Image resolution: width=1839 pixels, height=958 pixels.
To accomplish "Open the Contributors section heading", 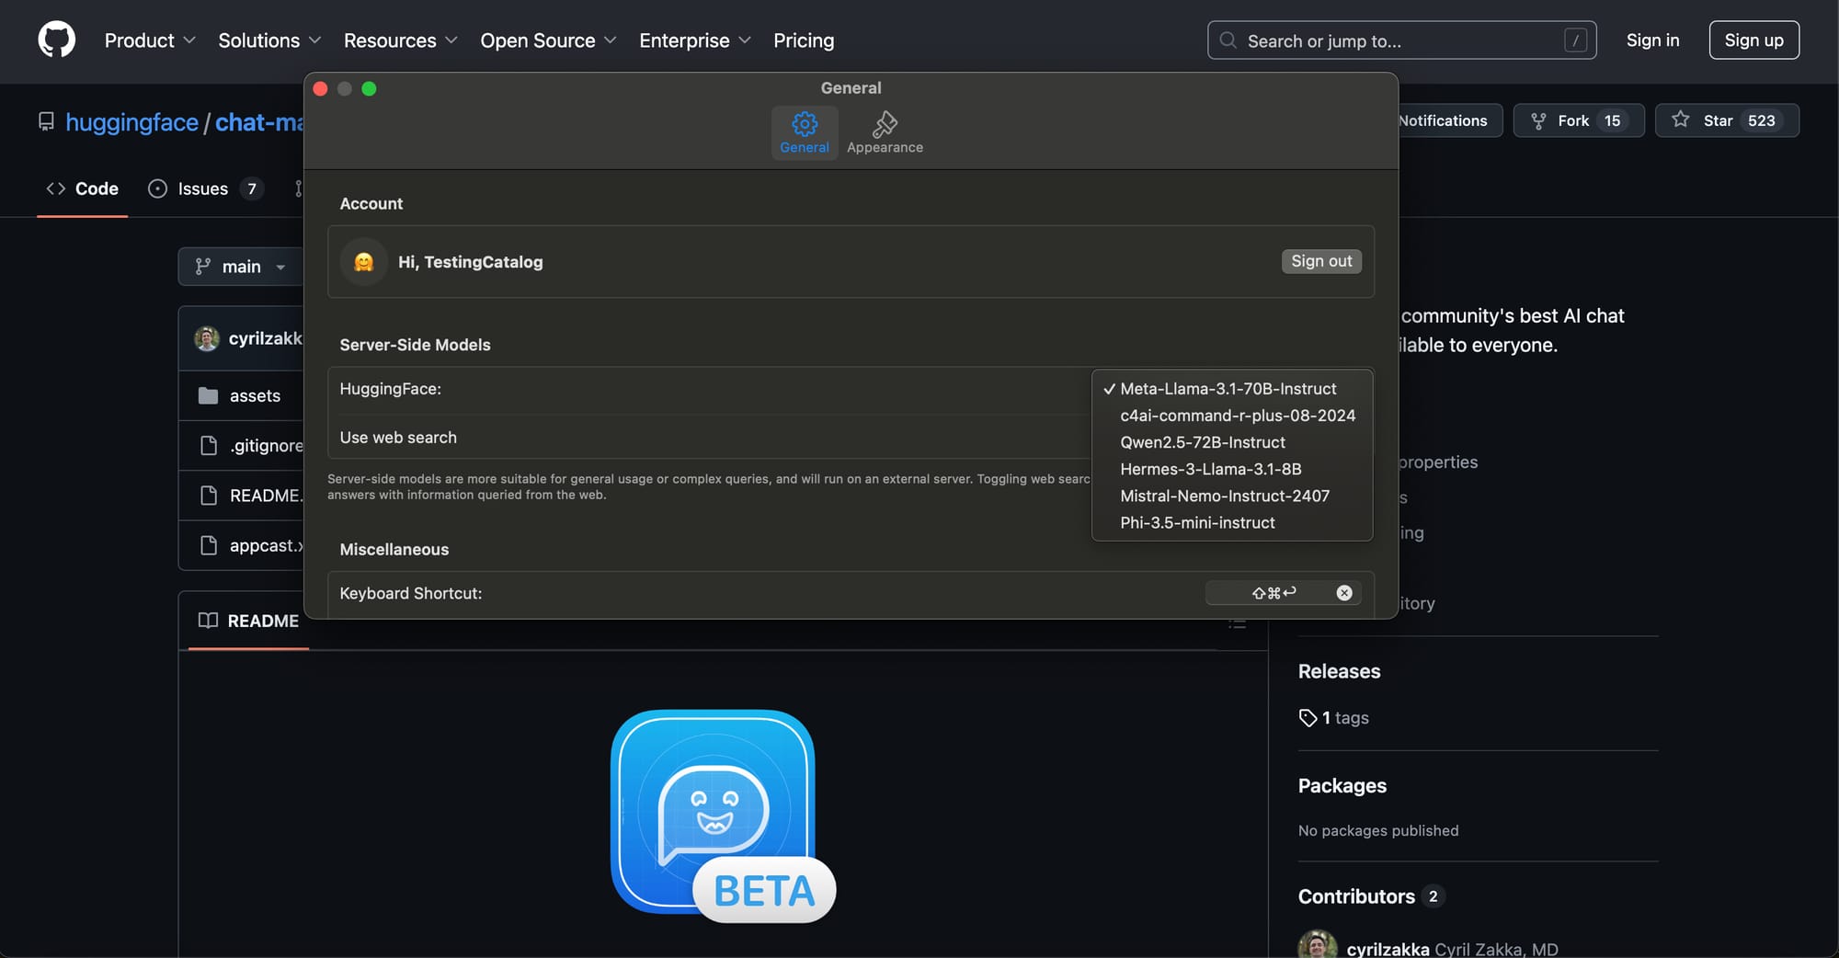I will coord(1356,896).
